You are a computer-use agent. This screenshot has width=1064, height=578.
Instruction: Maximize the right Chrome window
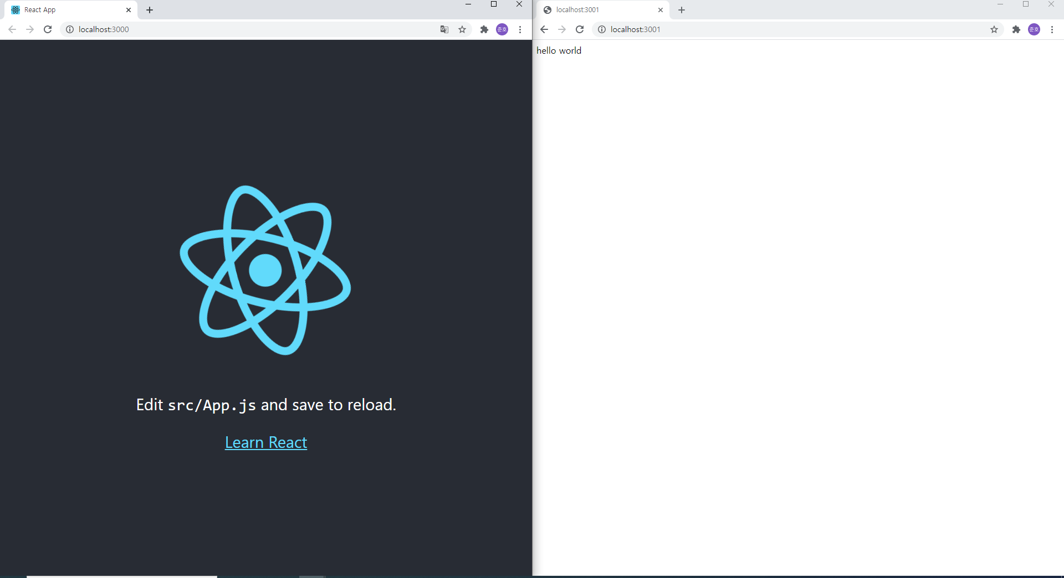1026,4
